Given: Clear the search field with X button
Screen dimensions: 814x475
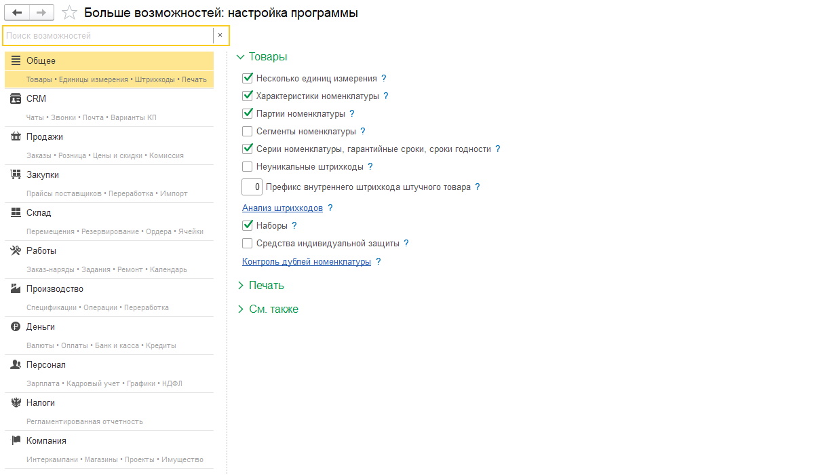Looking at the screenshot, I should point(220,35).
